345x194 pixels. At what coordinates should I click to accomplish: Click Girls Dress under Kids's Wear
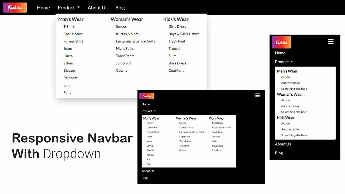click(x=177, y=26)
